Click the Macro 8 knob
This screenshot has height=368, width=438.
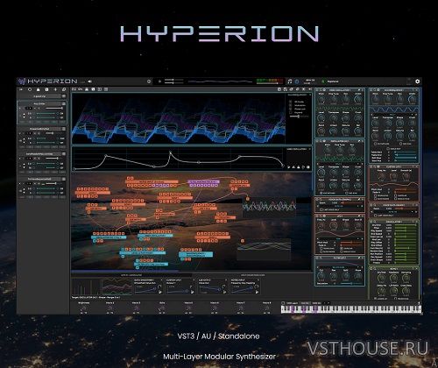tap(266, 309)
